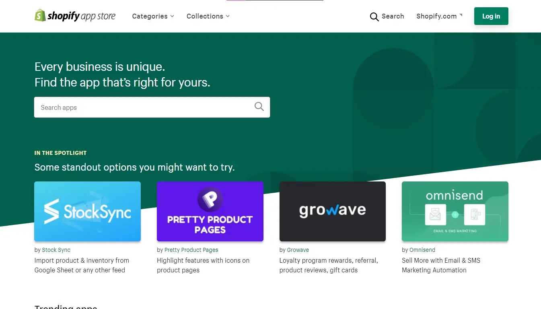Image resolution: width=541 pixels, height=309 pixels.
Task: Open the Collections menu
Action: 208,16
